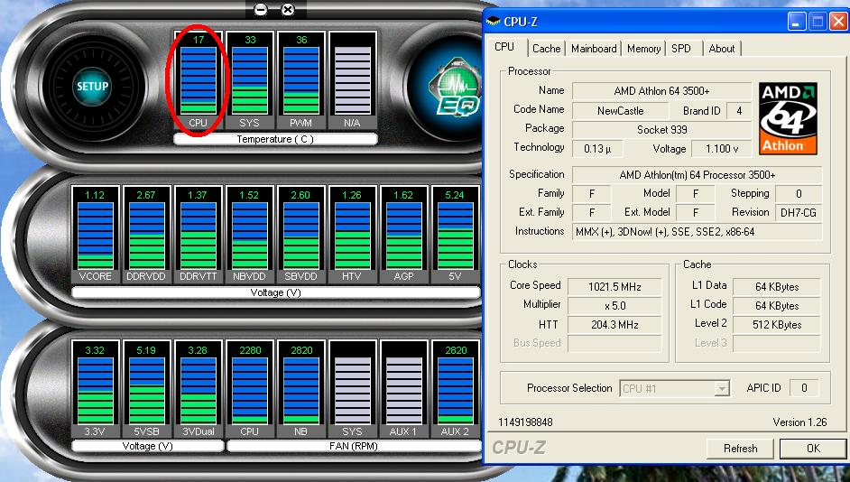Click the Version 1.26 text
This screenshot has width=850, height=482.
point(799,422)
